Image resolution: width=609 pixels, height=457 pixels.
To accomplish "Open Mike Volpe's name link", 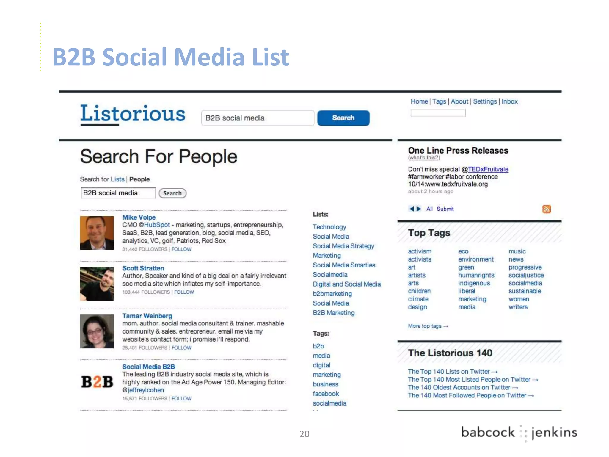I will coord(139,217).
